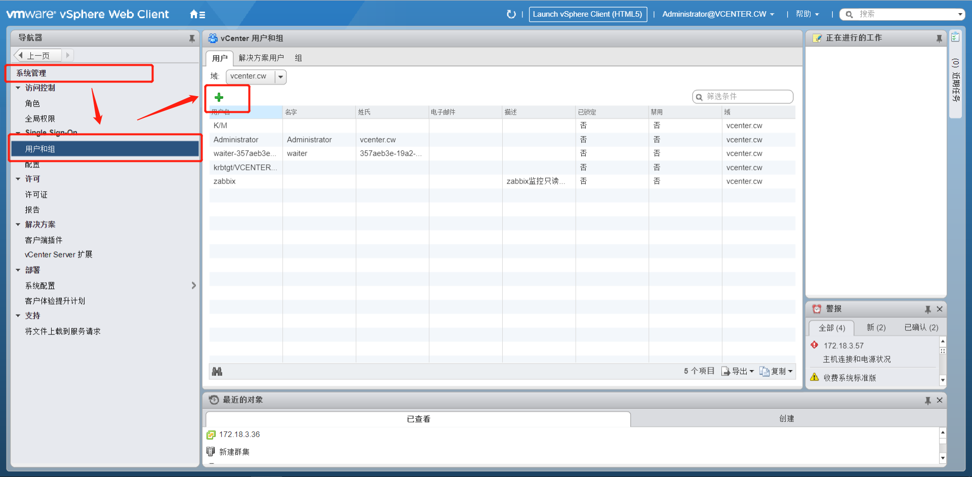Image resolution: width=972 pixels, height=477 pixels.
Task: Collapse the 解决方案 tree section
Action: click(x=18, y=225)
